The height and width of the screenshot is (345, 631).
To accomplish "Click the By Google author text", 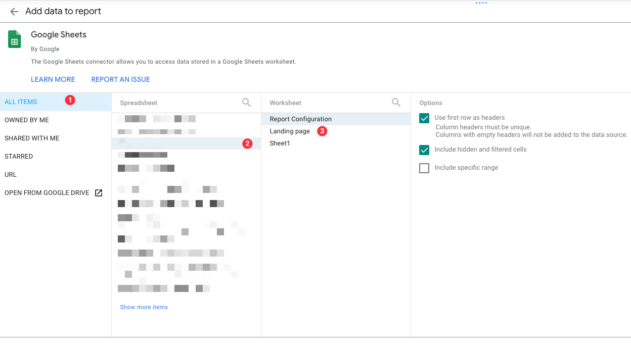I will (x=45, y=49).
